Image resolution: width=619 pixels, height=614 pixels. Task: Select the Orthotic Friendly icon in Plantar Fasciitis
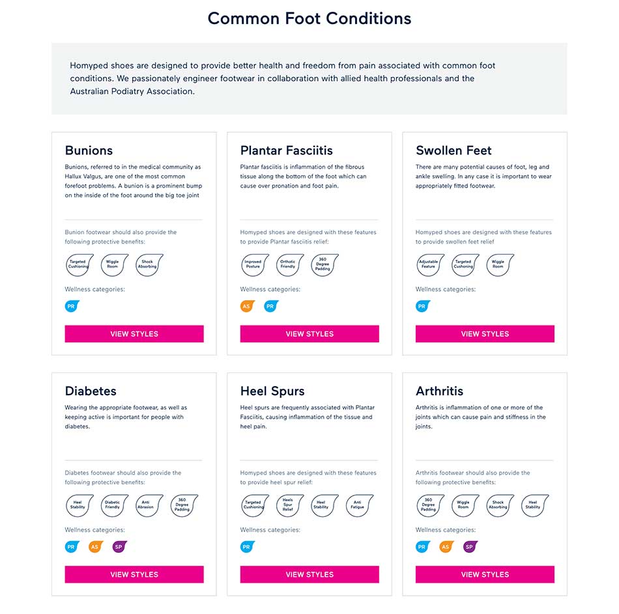[x=290, y=265]
